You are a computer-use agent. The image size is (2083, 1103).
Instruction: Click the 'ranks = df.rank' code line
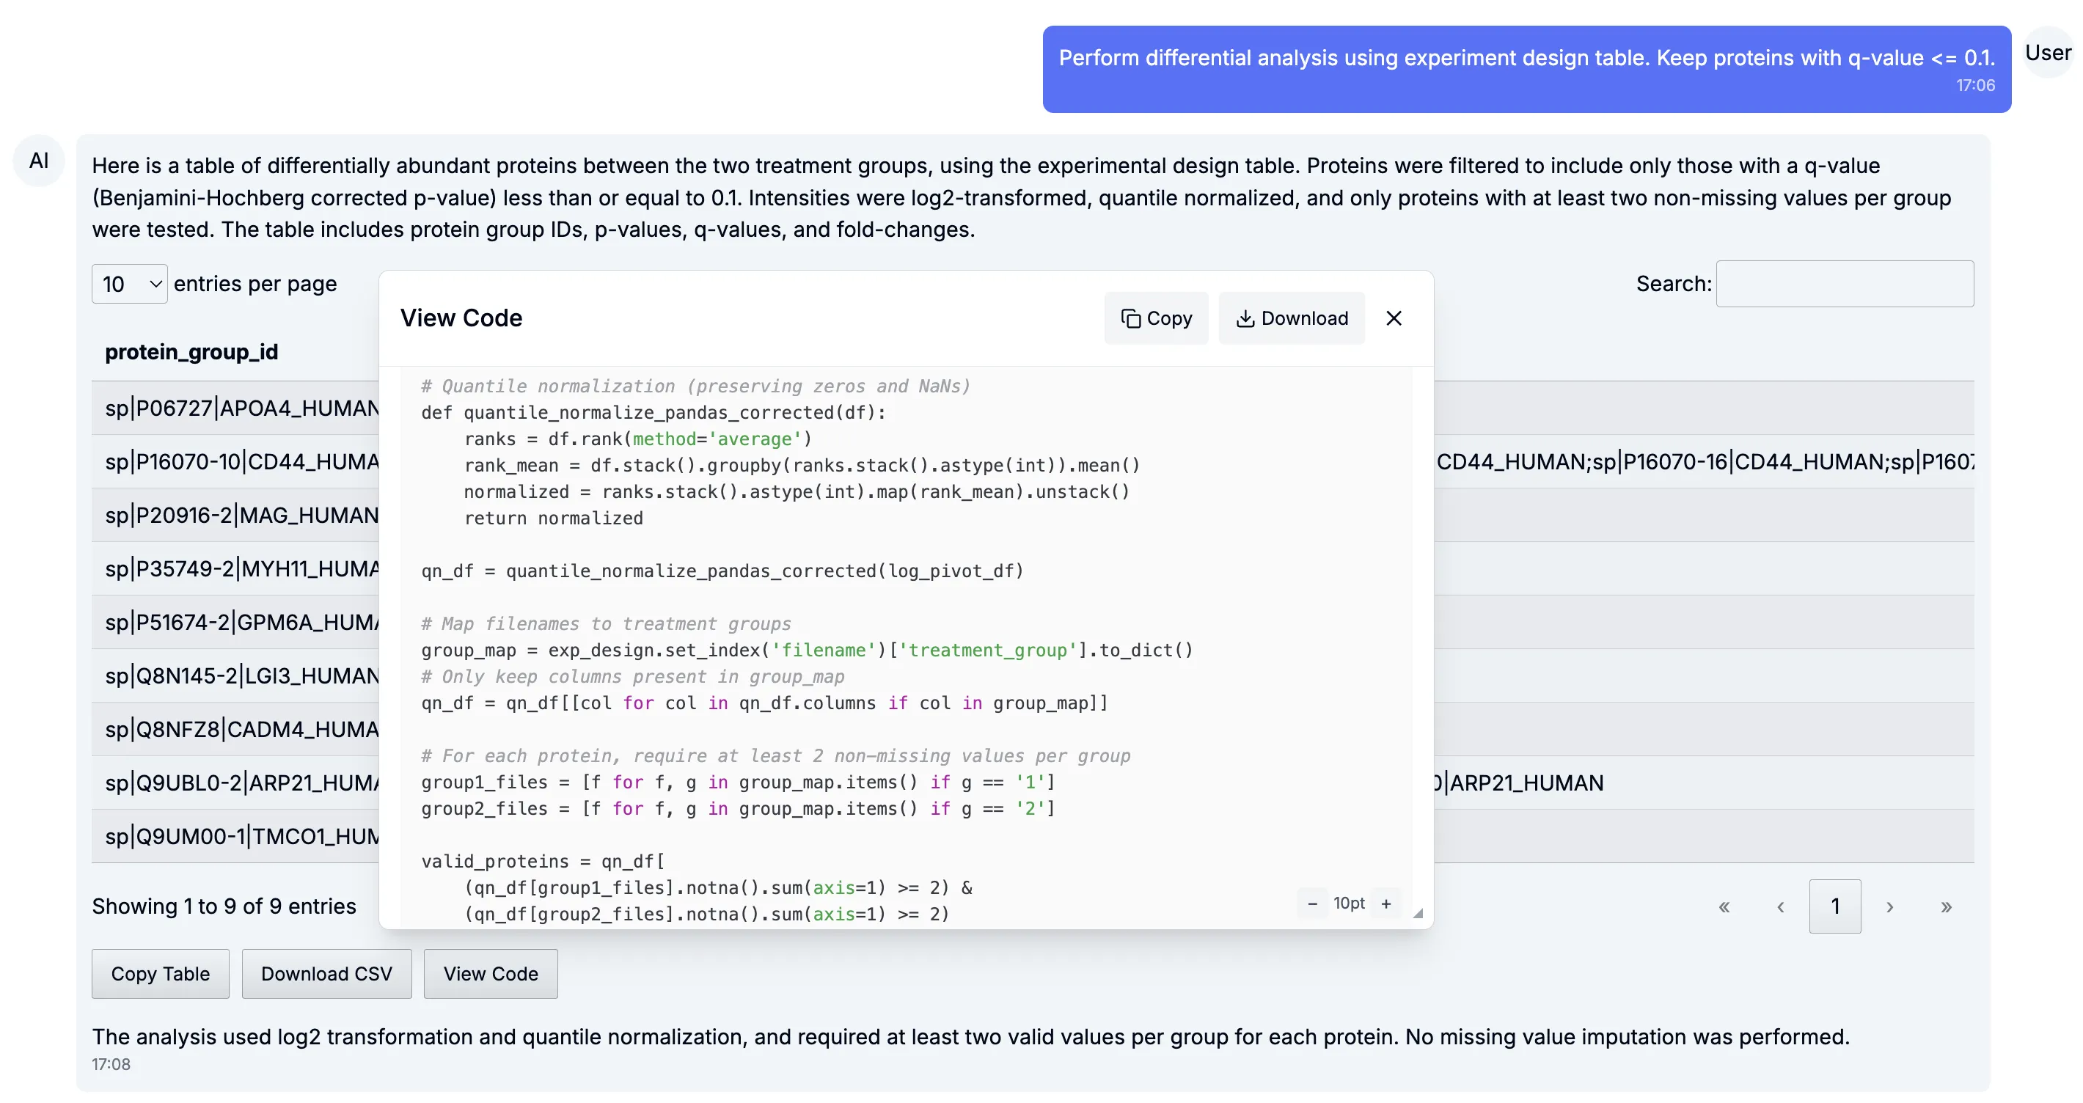pyautogui.click(x=637, y=439)
